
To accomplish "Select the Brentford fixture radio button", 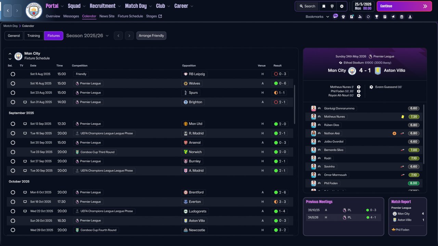I will [13, 192].
